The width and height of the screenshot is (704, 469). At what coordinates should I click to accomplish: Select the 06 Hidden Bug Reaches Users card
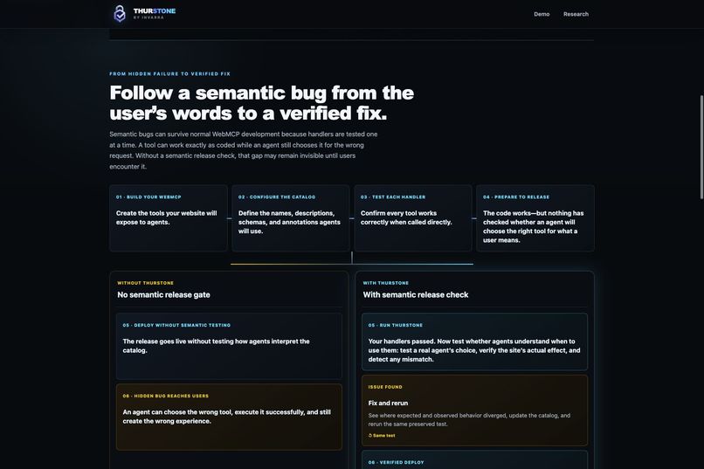click(229, 417)
